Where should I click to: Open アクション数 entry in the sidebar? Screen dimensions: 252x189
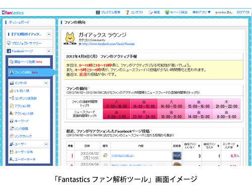(x=20, y=106)
